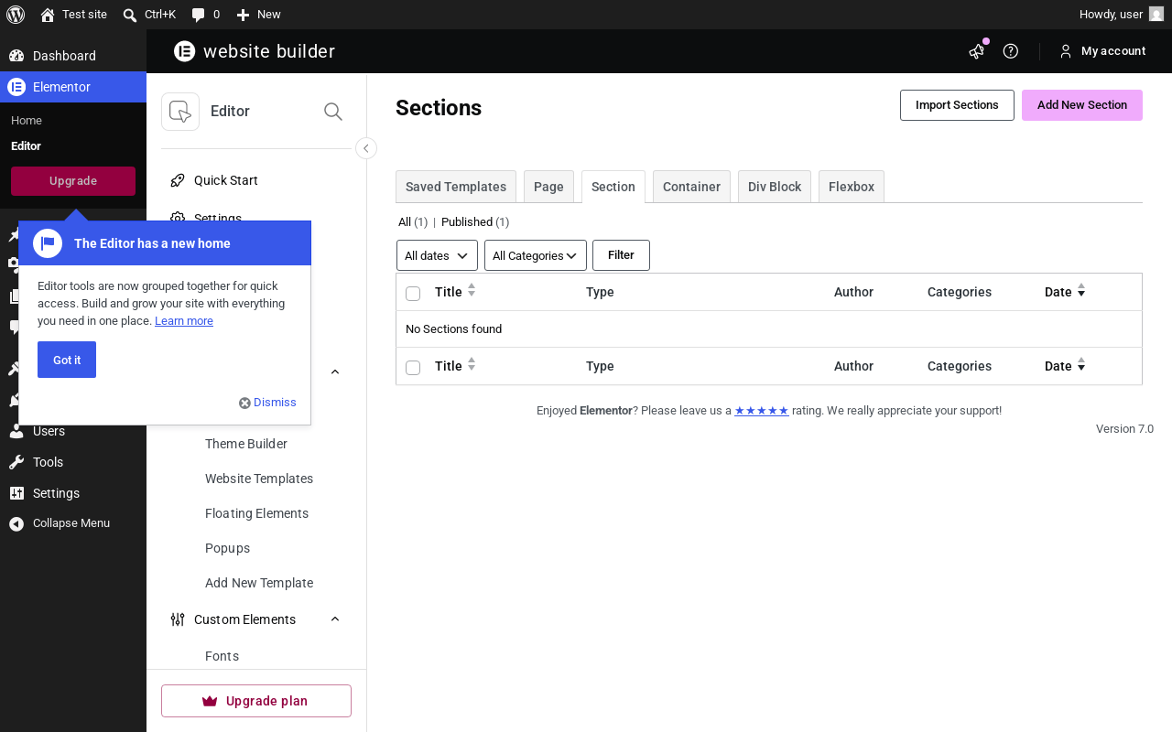This screenshot has height=732, width=1172.
Task: Click the five-star rating link
Action: point(762,411)
